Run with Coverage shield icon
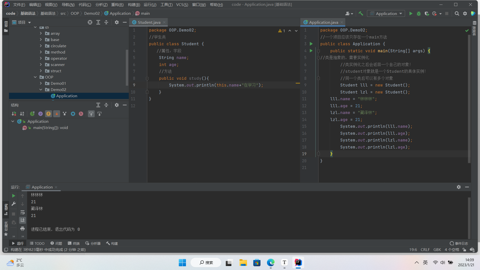The image size is (480, 270). click(x=427, y=13)
